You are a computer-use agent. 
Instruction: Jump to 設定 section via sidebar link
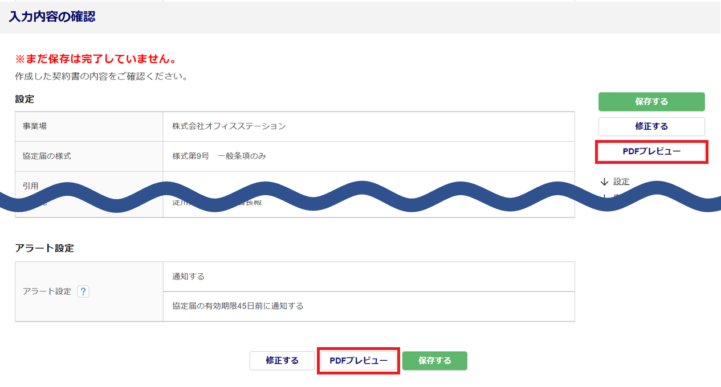tap(621, 182)
